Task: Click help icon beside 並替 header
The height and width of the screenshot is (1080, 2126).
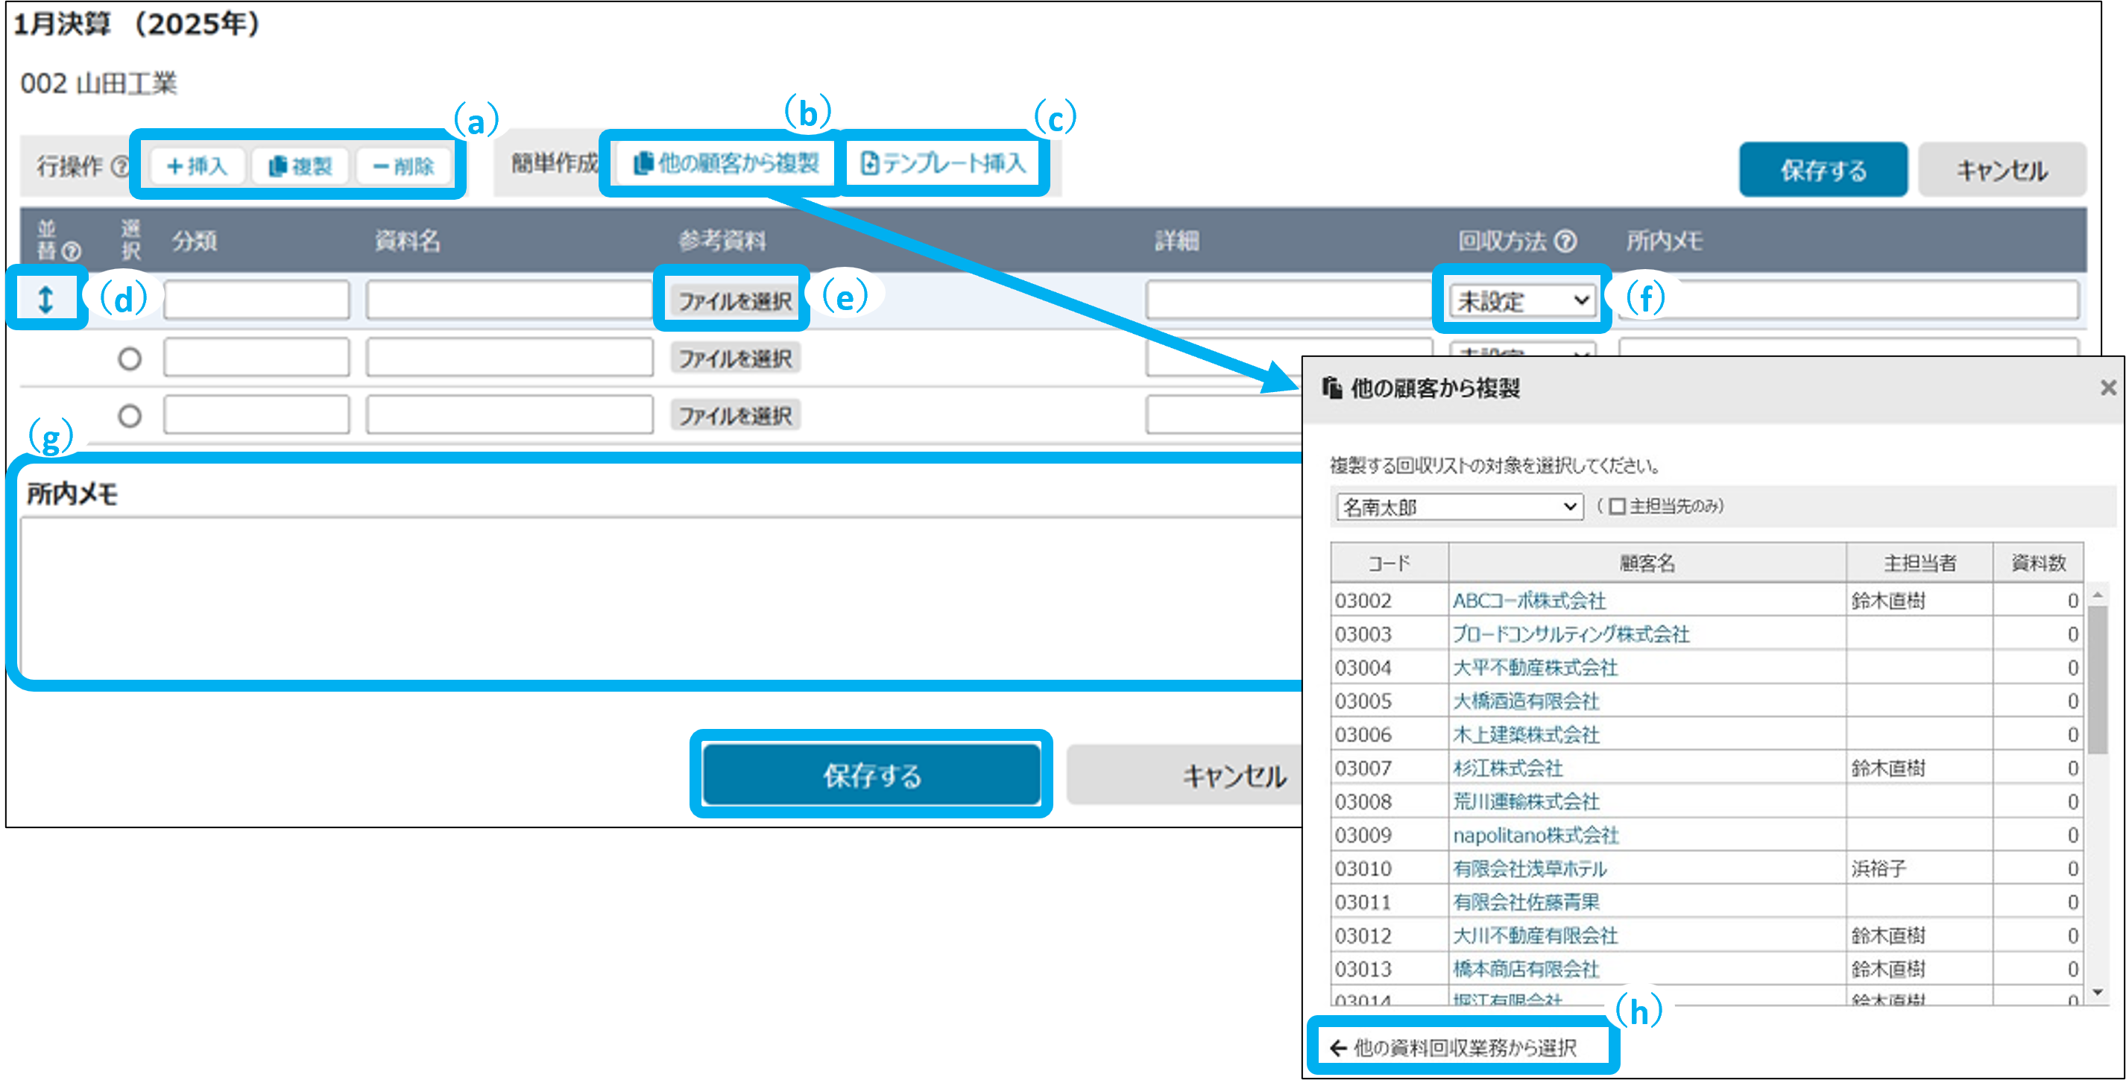Action: 72,251
